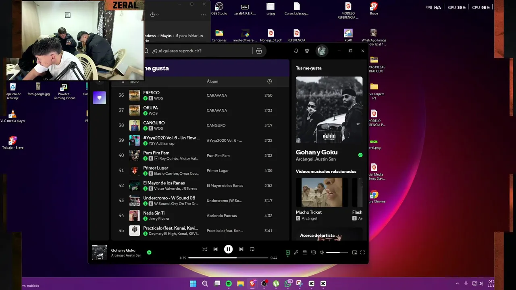The width and height of the screenshot is (516, 290).
Task: Open the Canciones folder on desktop
Action: pyautogui.click(x=219, y=35)
